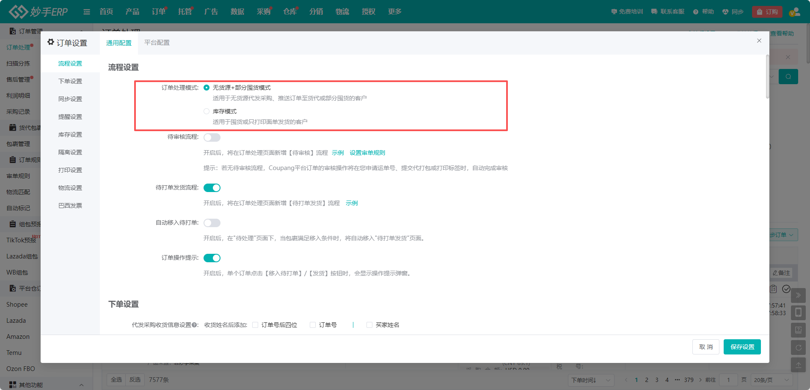Image resolution: width=810 pixels, height=390 pixels.
Task: Click the 订单管理 sidebar section icon
Action: (13, 31)
